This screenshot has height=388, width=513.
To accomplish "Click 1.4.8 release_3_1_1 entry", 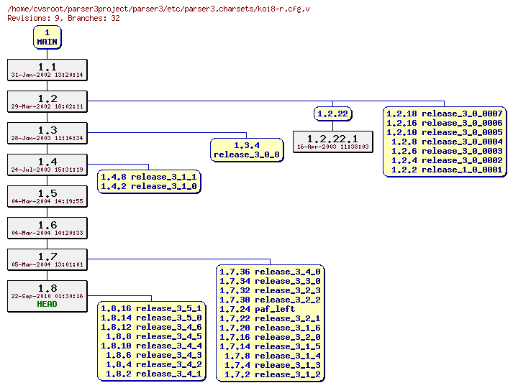I will click(149, 177).
